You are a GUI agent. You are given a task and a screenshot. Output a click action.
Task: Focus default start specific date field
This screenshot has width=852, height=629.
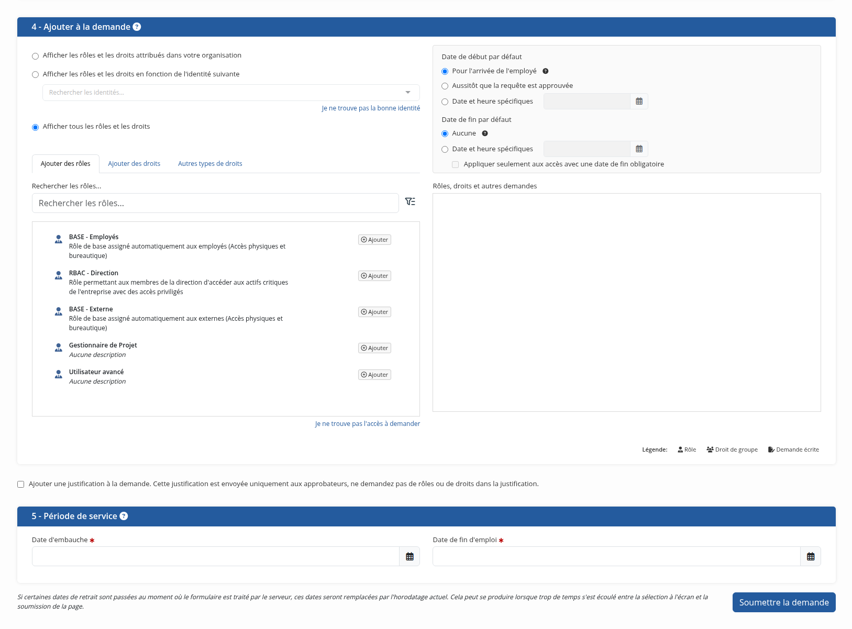pos(587,102)
